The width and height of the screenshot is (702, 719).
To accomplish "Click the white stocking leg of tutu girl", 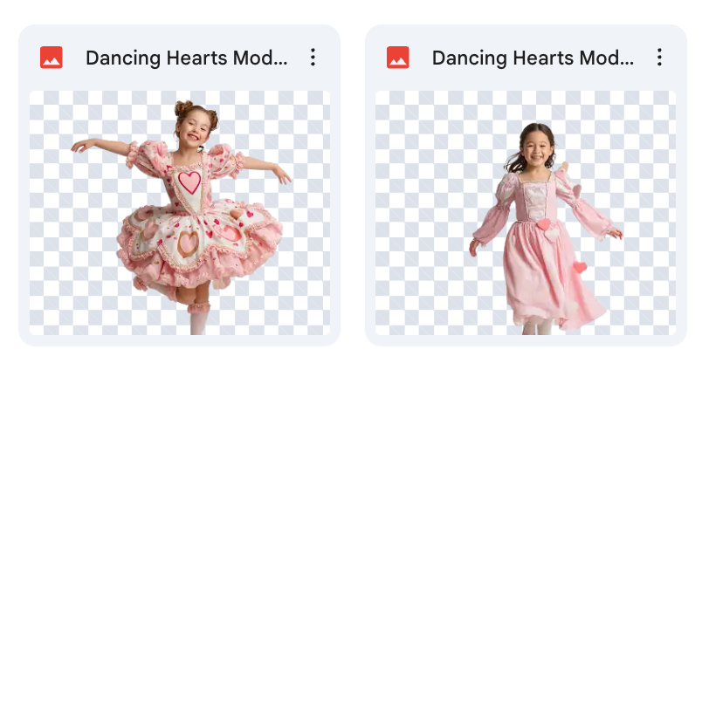I will point(198,321).
